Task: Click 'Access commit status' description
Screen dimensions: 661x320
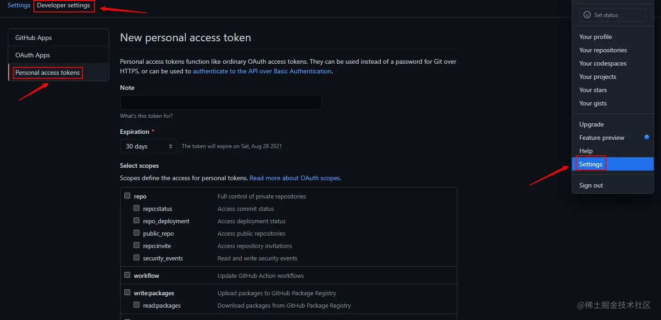Action: (246, 209)
